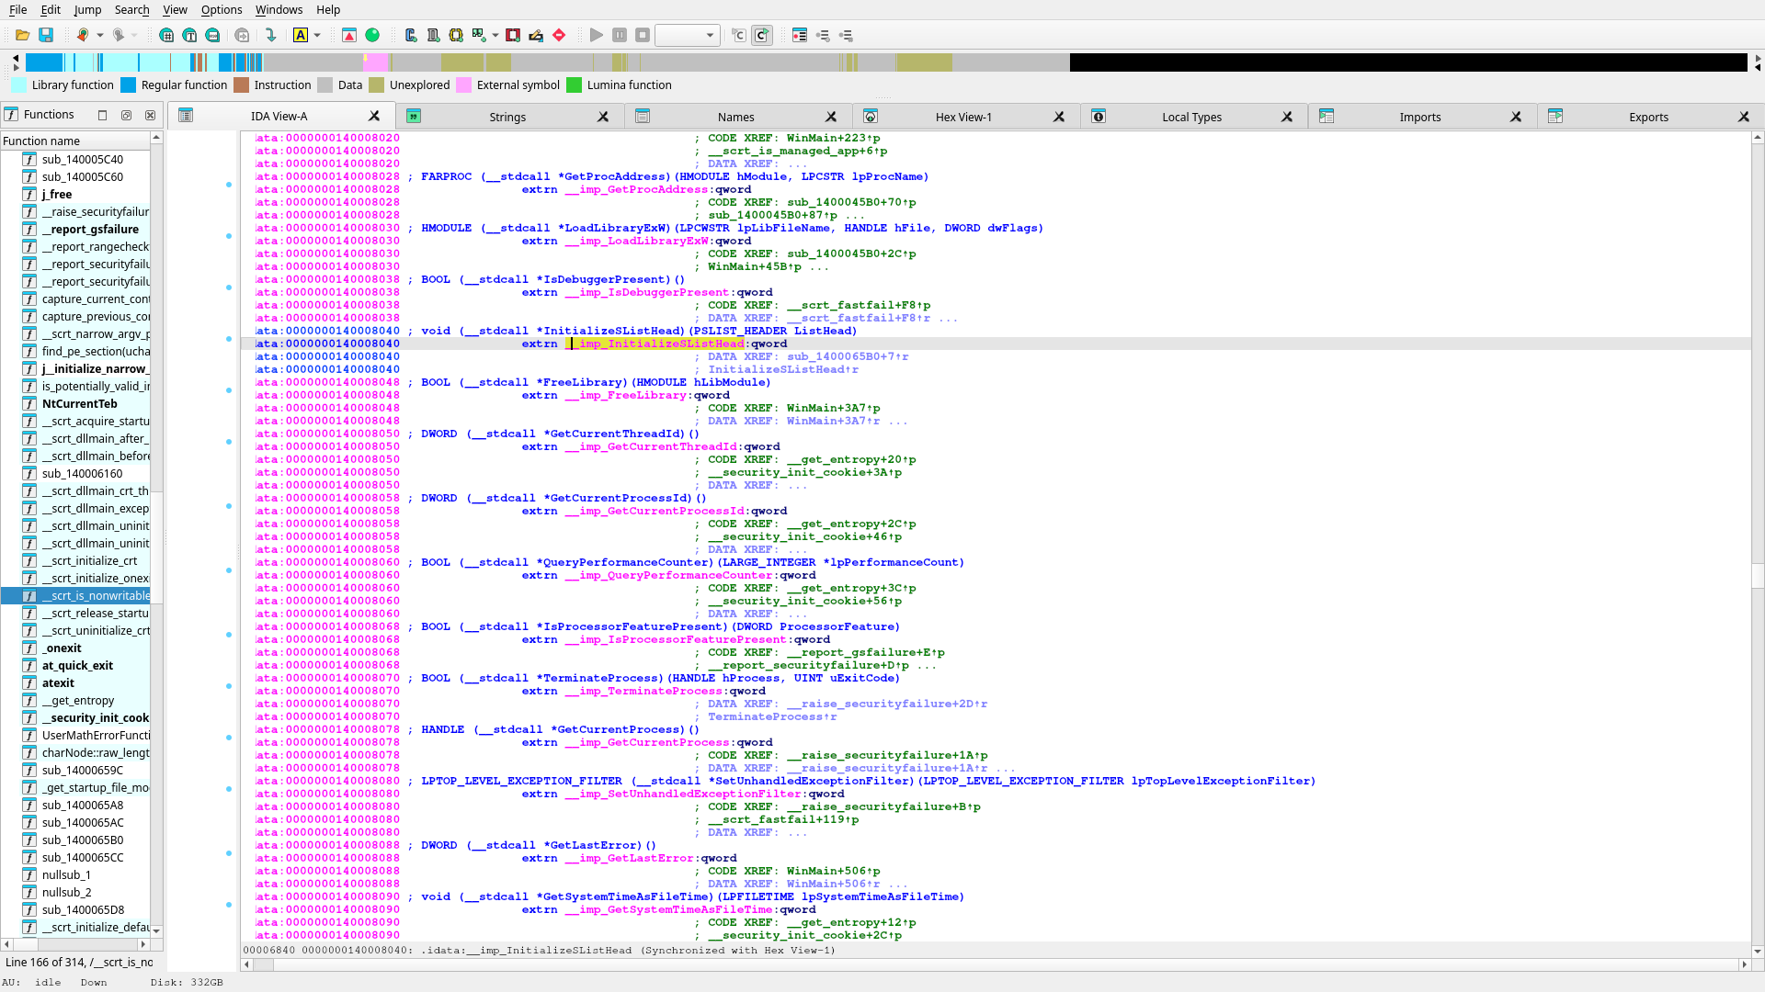Click the External symbol pink color swatch
This screenshot has width=1765, height=992.
pyautogui.click(x=464, y=85)
